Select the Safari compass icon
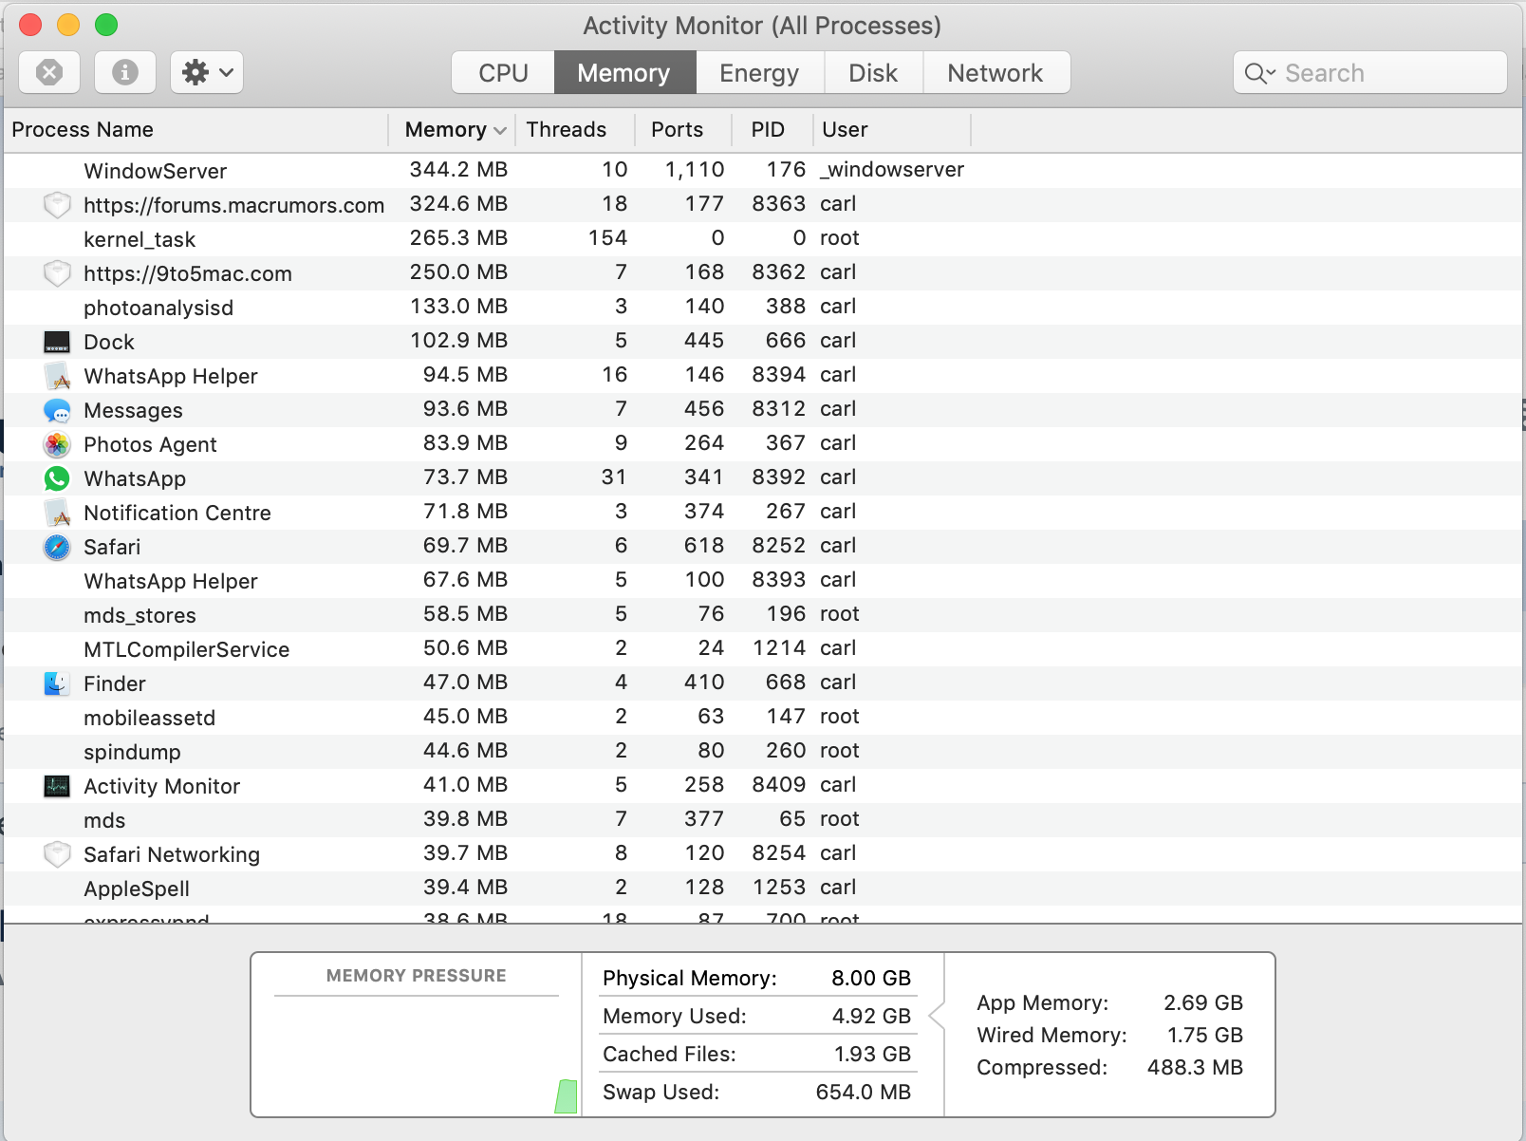The image size is (1526, 1141). 57,547
